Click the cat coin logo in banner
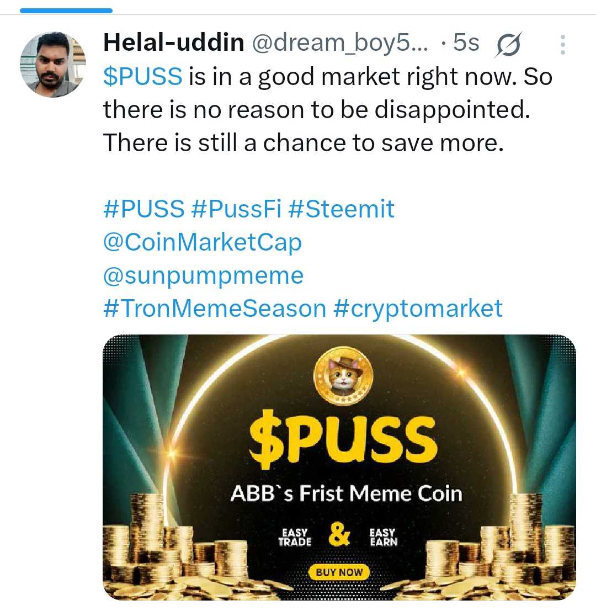This screenshot has height=616, width=596. (343, 376)
